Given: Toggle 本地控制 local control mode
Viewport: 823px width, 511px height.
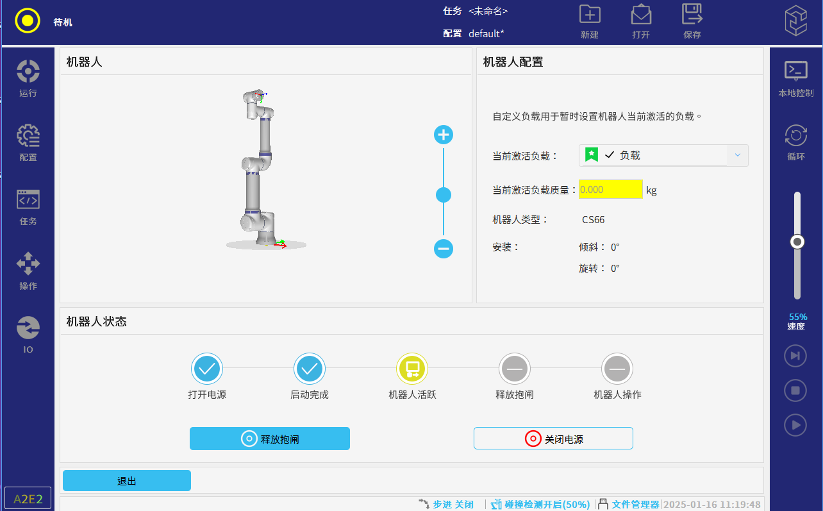Looking at the screenshot, I should [x=795, y=78].
